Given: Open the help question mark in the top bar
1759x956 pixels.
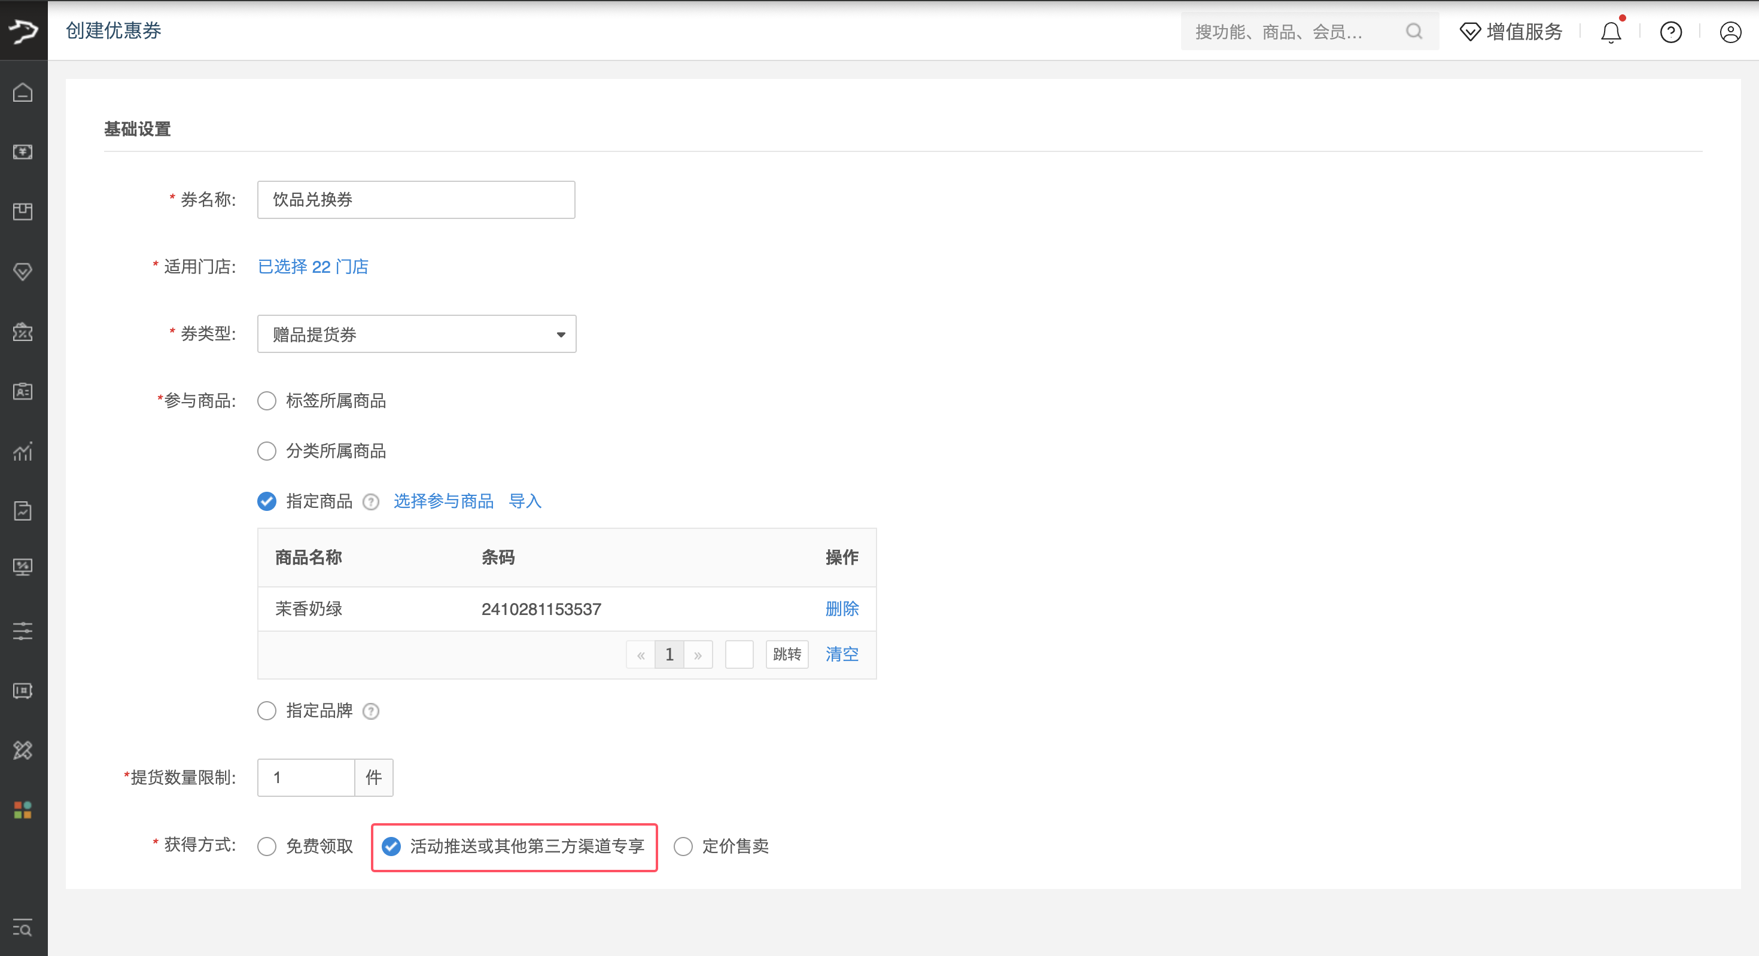Looking at the screenshot, I should 1671,32.
